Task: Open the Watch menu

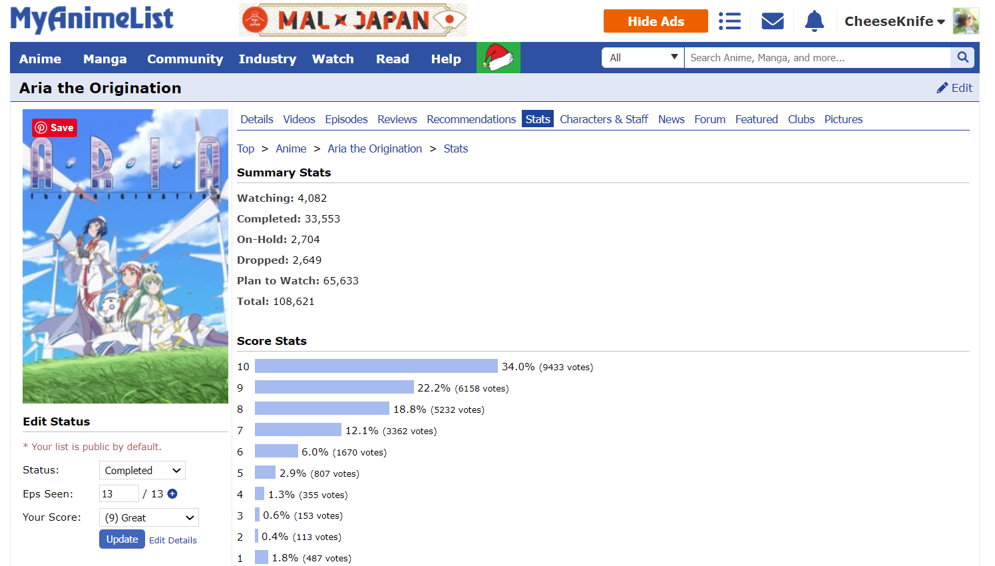Action: (333, 59)
